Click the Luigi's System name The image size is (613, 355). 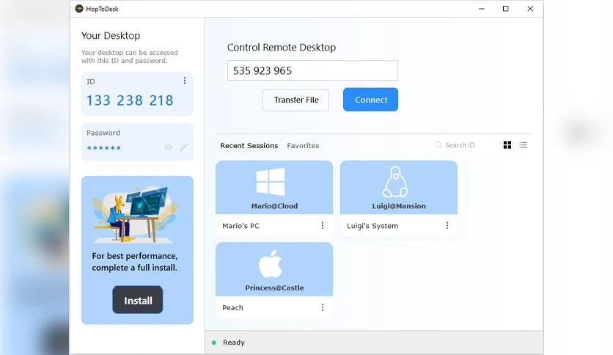click(x=372, y=226)
